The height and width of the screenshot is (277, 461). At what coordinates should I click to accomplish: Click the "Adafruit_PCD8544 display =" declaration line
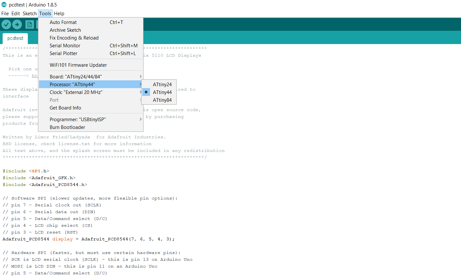[89, 239]
